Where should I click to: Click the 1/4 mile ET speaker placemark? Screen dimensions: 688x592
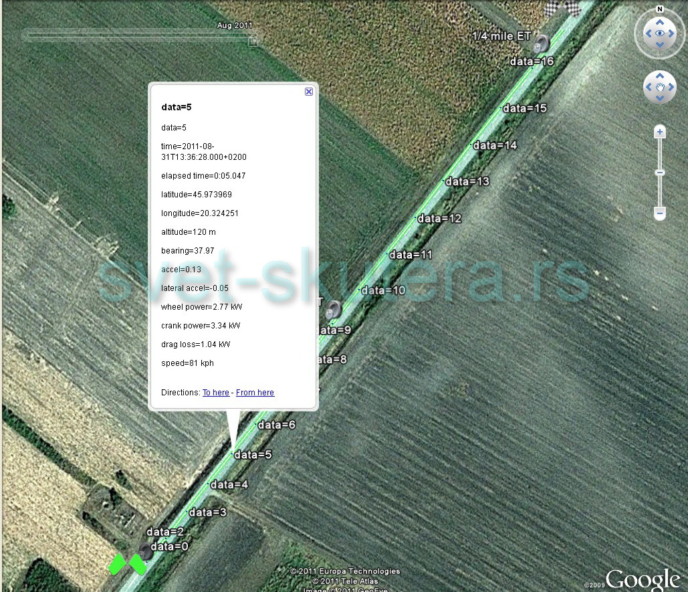click(540, 44)
